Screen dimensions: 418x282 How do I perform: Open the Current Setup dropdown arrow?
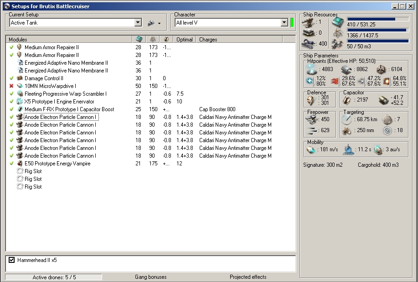[138, 22]
